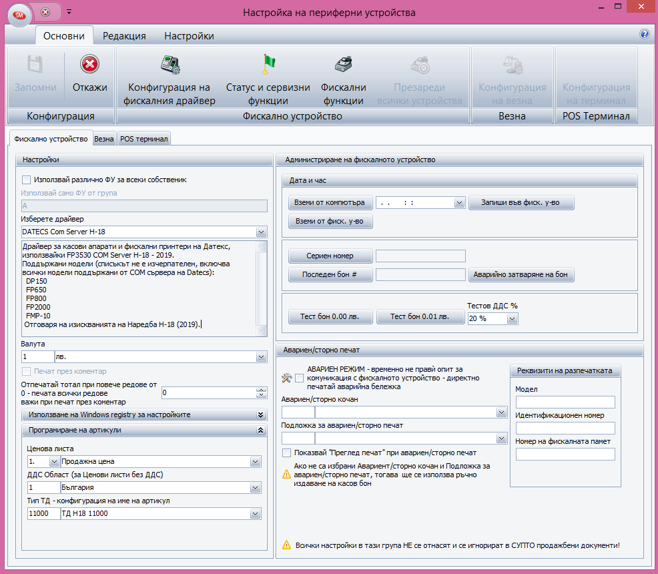This screenshot has width=658, height=574.
Task: Open Статус и сервизни функции flag icon
Action: click(x=268, y=65)
